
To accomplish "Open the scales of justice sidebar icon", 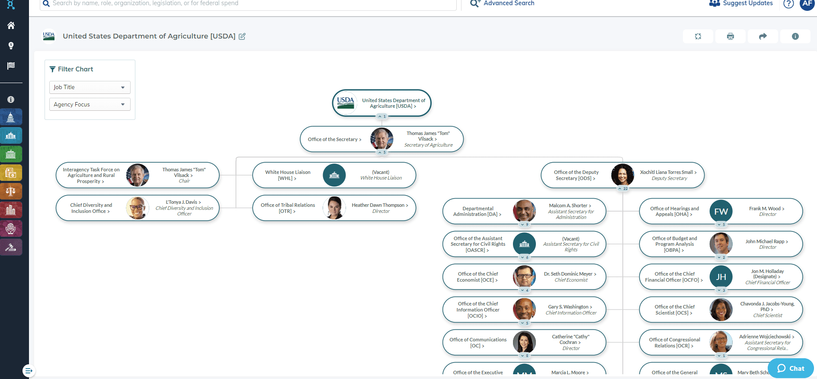I will click(x=11, y=191).
